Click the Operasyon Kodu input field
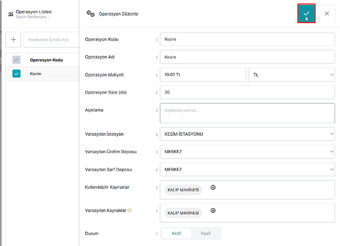The image size is (340, 246). [x=247, y=39]
